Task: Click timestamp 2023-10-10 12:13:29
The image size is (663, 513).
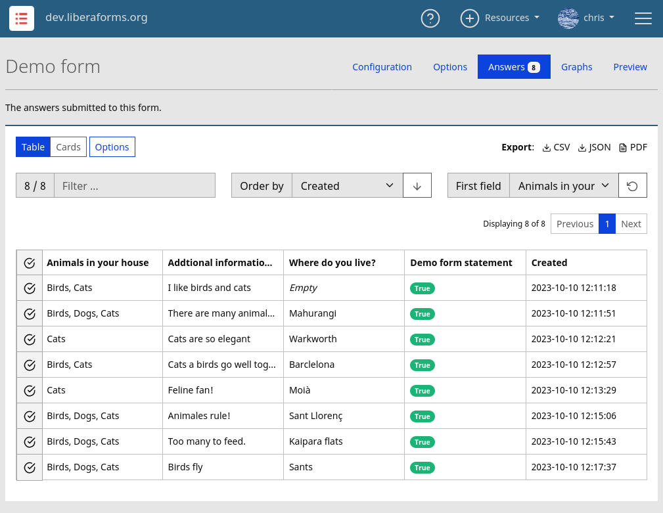Action: point(574,390)
